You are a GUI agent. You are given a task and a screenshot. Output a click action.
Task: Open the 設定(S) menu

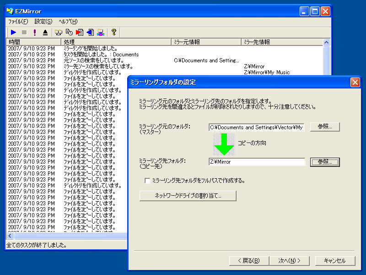[43, 22]
